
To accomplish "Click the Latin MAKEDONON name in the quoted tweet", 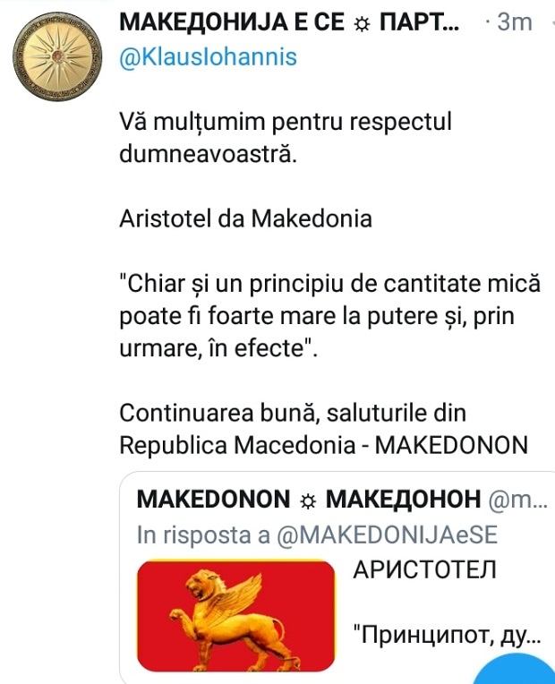I will click(213, 499).
